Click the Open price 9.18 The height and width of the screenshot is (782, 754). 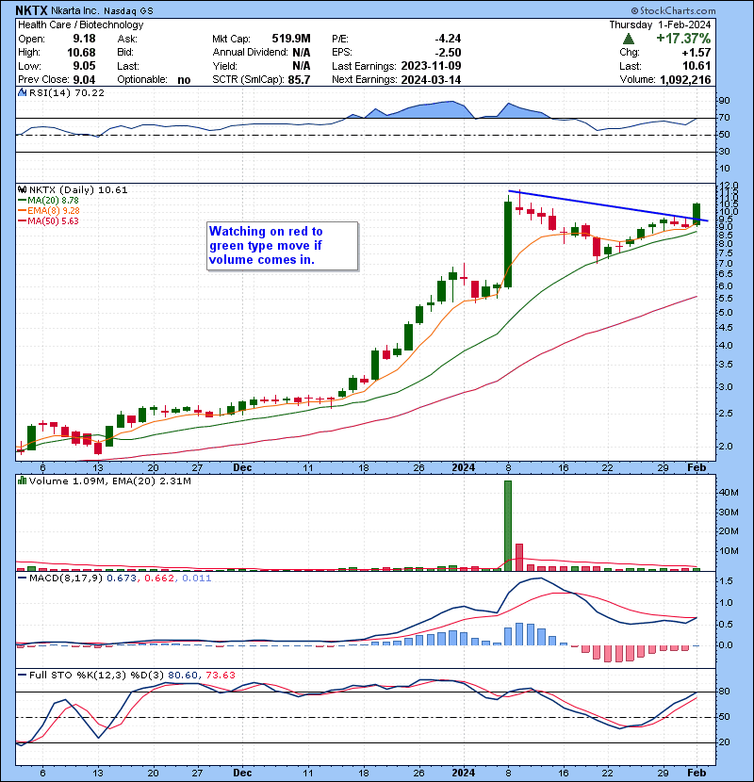coord(84,39)
